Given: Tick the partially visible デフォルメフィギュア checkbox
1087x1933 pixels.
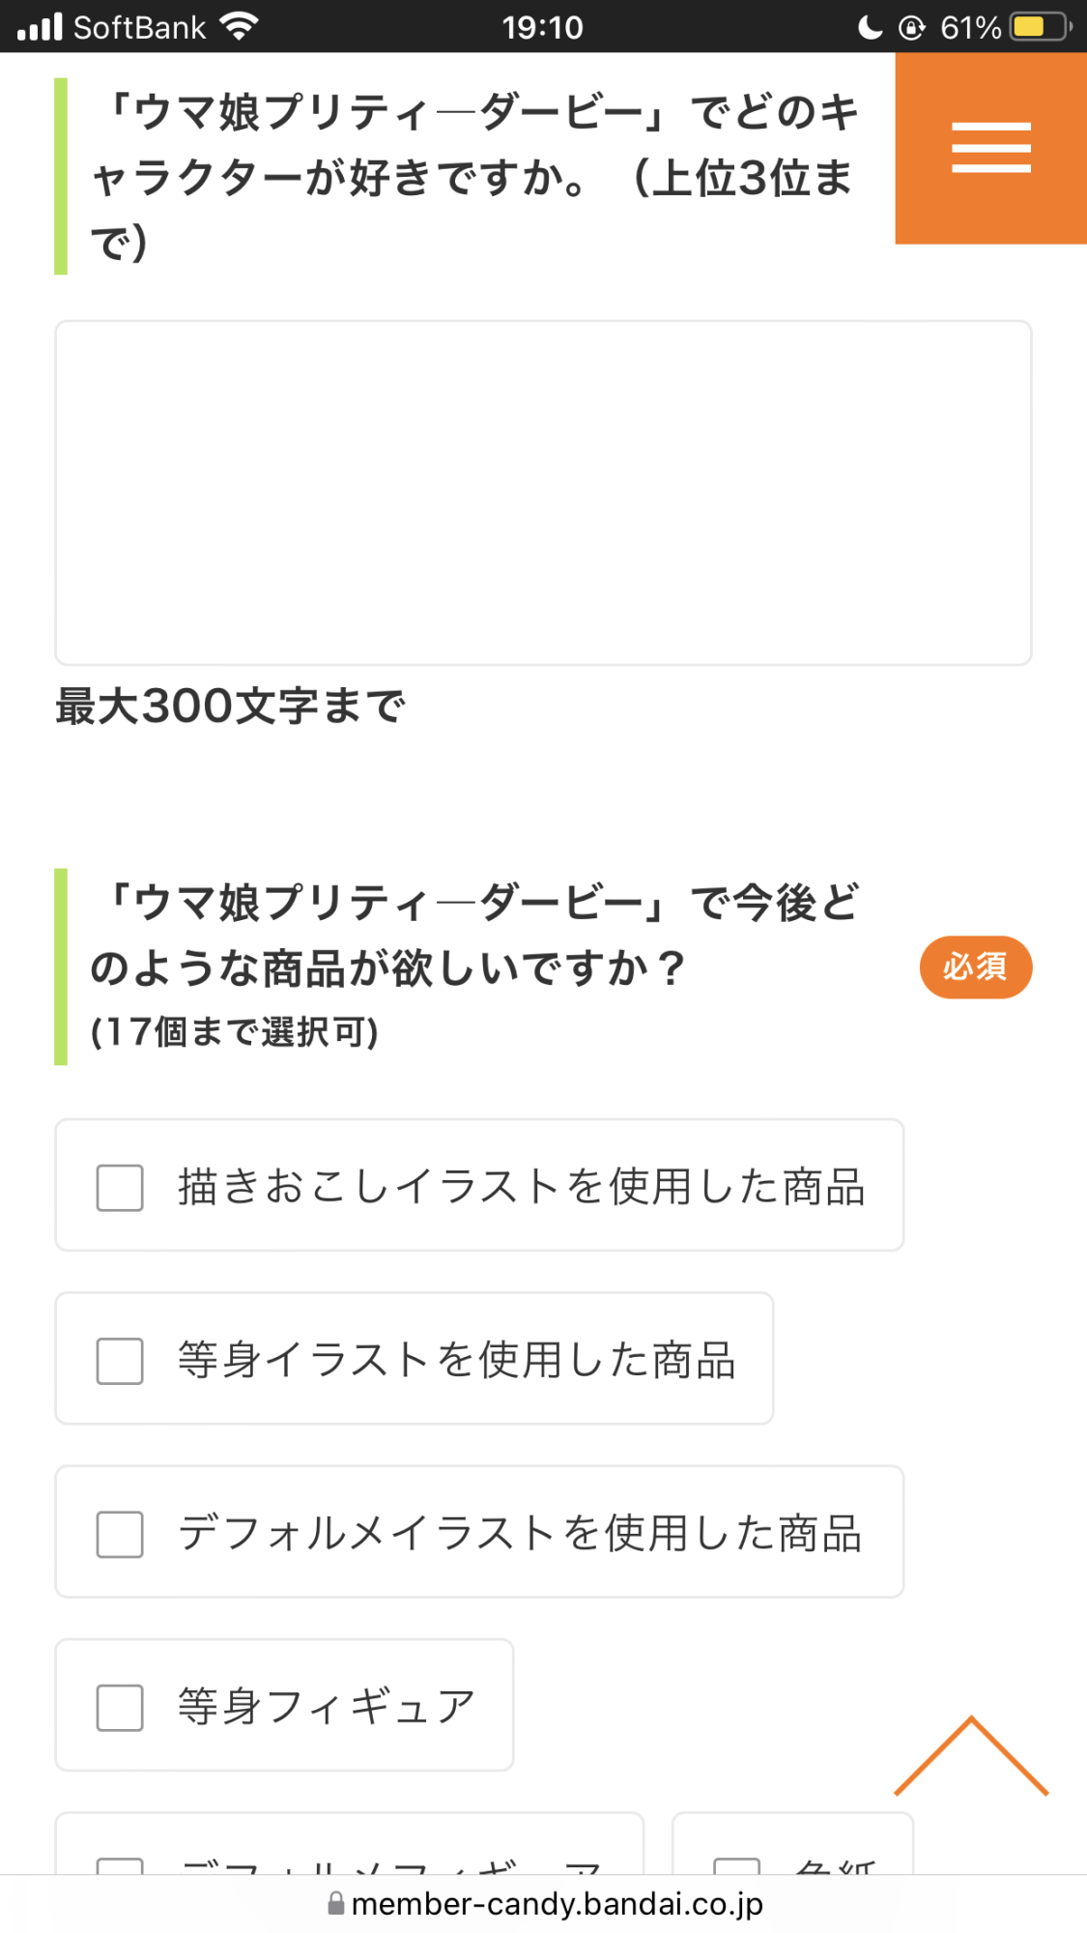Looking at the screenshot, I should (x=120, y=1865).
